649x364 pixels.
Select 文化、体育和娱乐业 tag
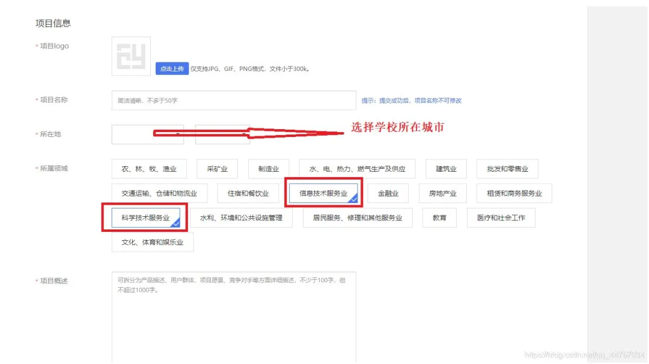[x=153, y=243]
